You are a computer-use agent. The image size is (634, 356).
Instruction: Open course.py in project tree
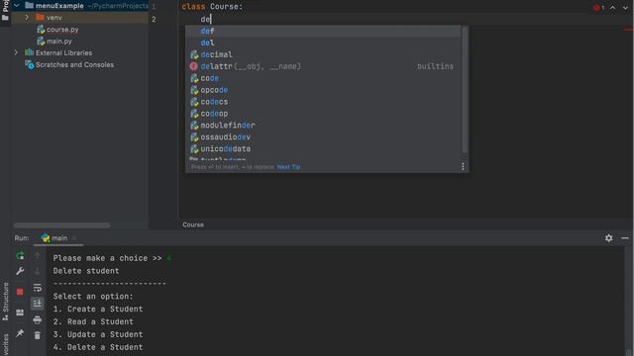pos(61,29)
